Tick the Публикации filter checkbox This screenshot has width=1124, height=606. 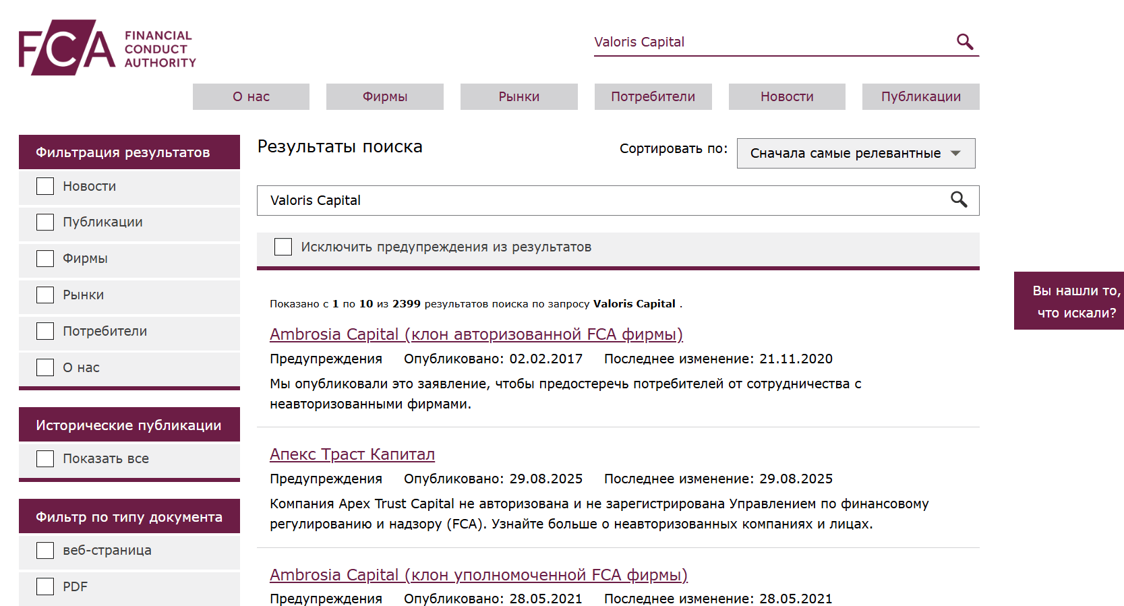(x=45, y=222)
